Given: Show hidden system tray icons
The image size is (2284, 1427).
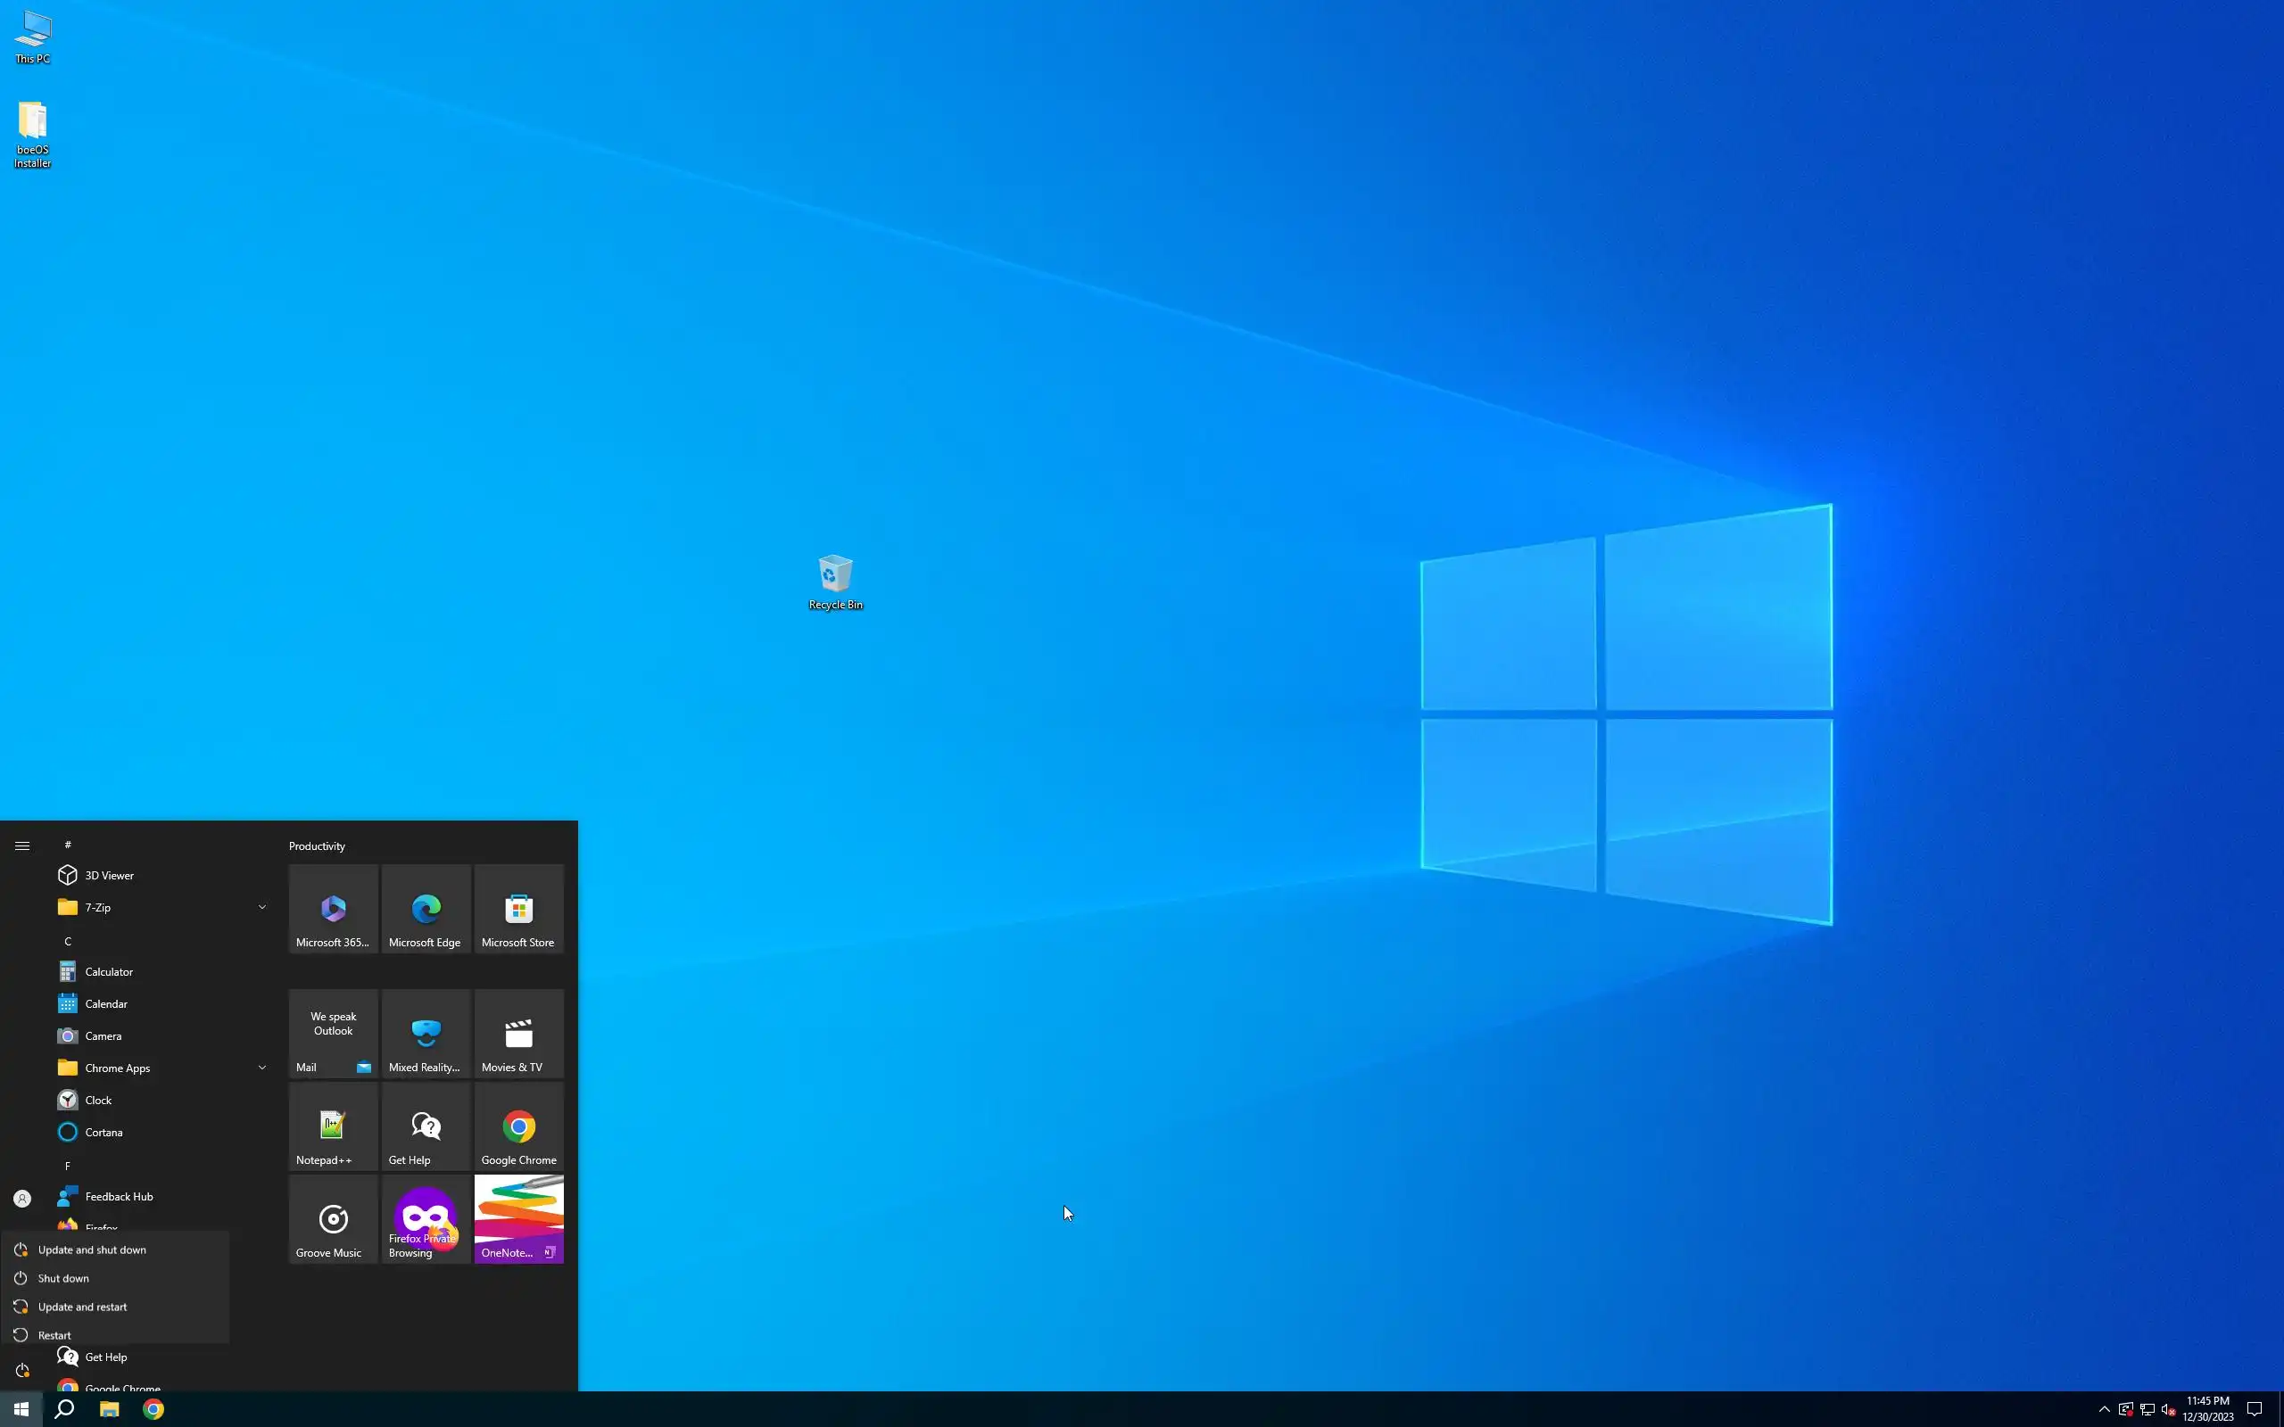Looking at the screenshot, I should (x=2104, y=1409).
